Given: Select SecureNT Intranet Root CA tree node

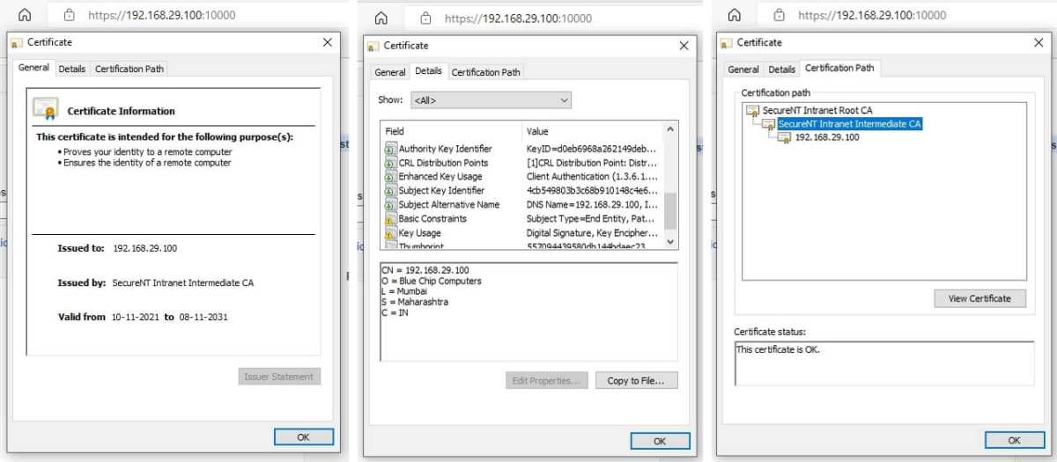Looking at the screenshot, I should [x=817, y=111].
